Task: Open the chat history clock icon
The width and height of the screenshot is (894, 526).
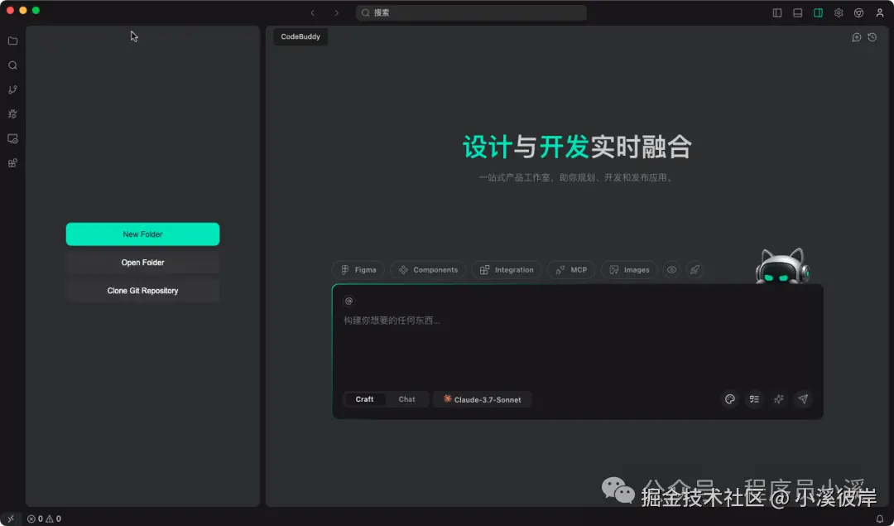Action: click(872, 37)
